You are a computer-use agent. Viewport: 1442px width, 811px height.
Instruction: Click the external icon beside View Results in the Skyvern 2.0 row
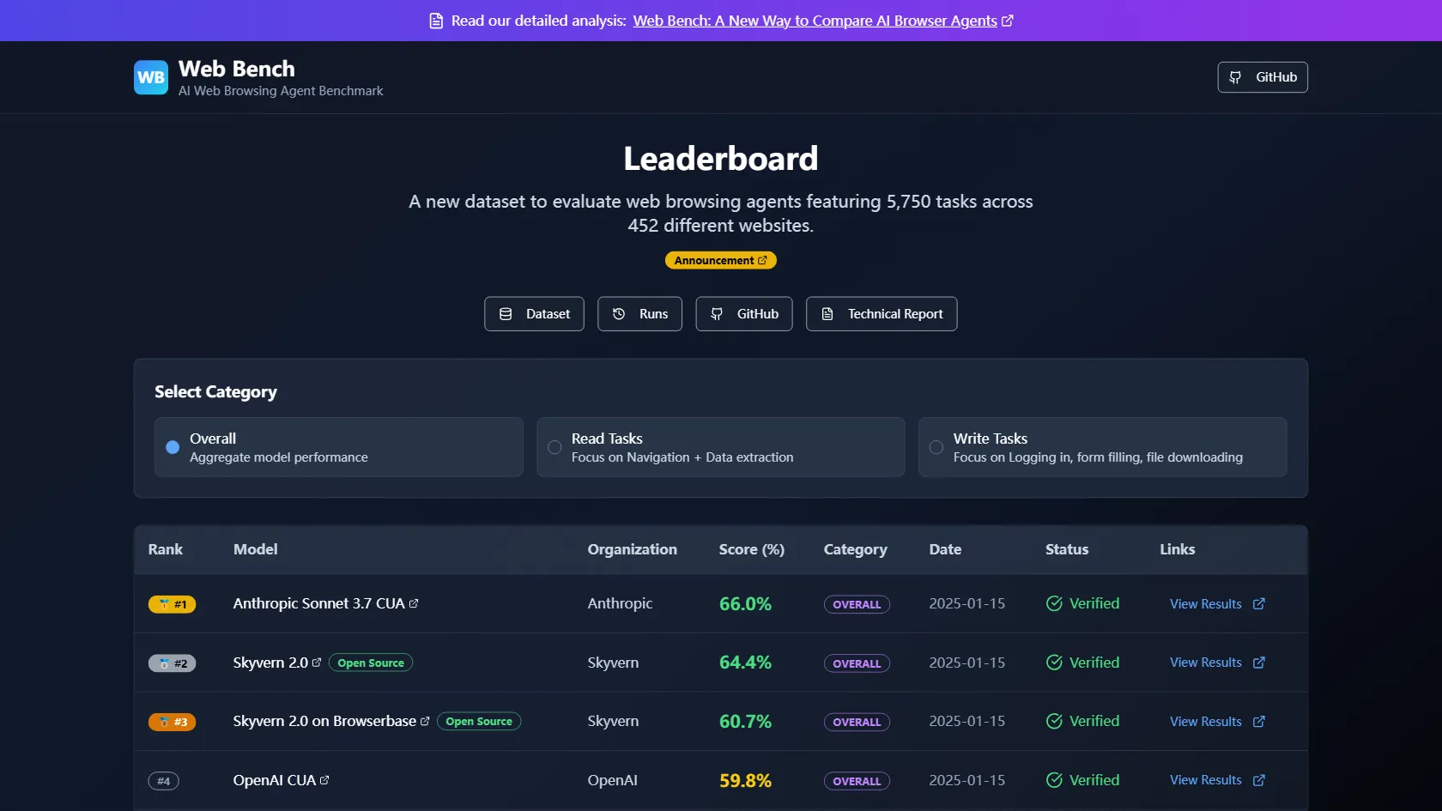pyautogui.click(x=1259, y=663)
